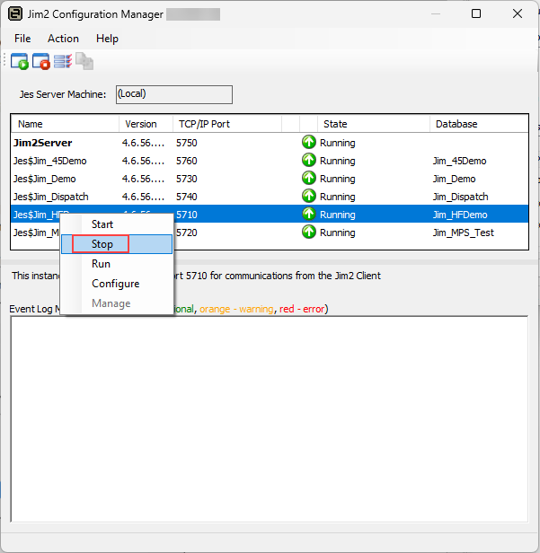Click the Jim_Demo database cell
The height and width of the screenshot is (553, 540).
coord(455,179)
